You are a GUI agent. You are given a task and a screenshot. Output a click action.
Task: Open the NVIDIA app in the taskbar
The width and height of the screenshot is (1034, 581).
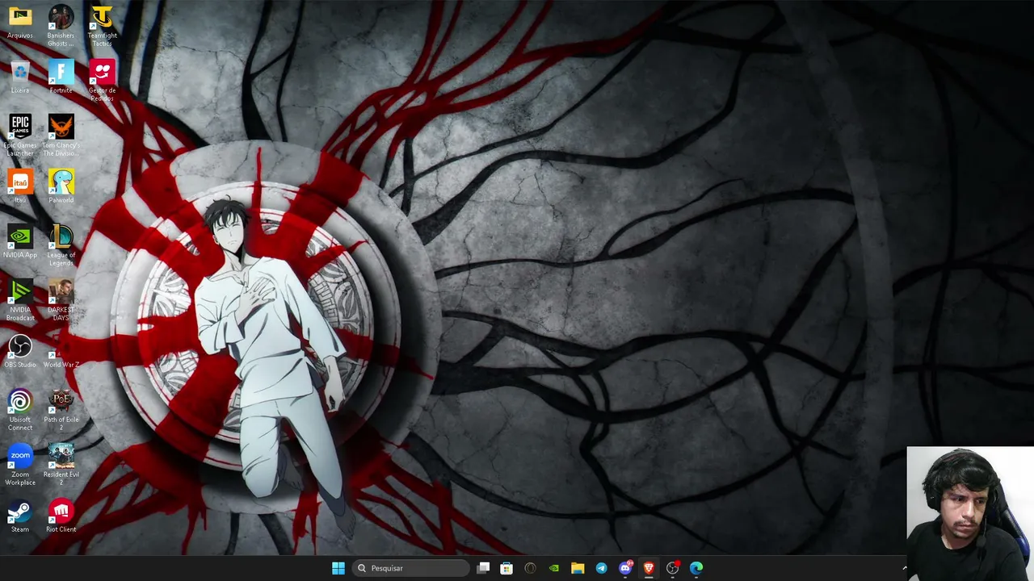click(553, 568)
